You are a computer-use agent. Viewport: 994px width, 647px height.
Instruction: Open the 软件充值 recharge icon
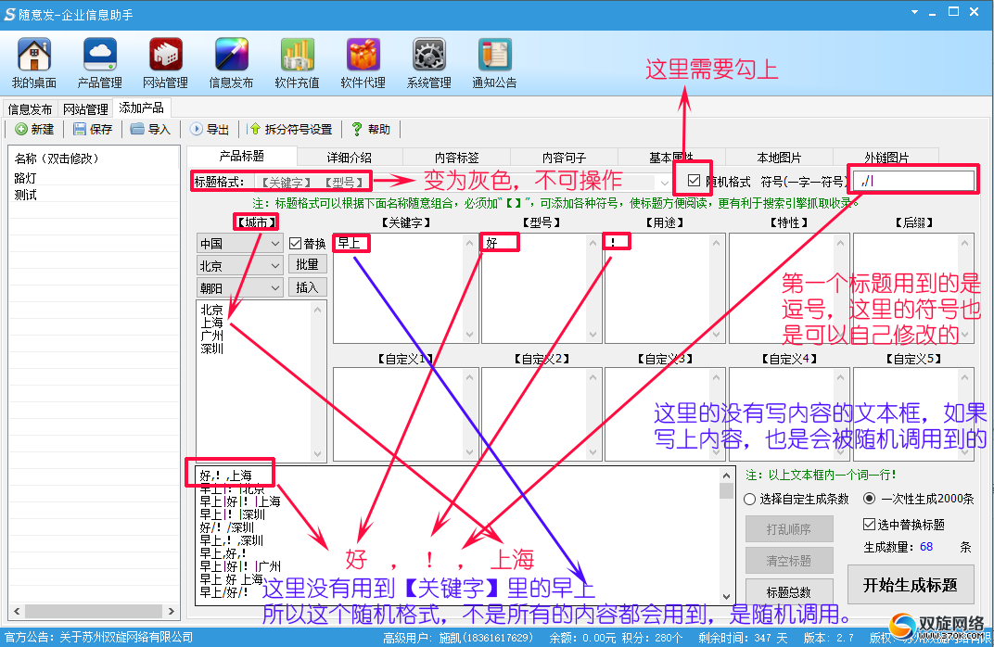point(298,63)
